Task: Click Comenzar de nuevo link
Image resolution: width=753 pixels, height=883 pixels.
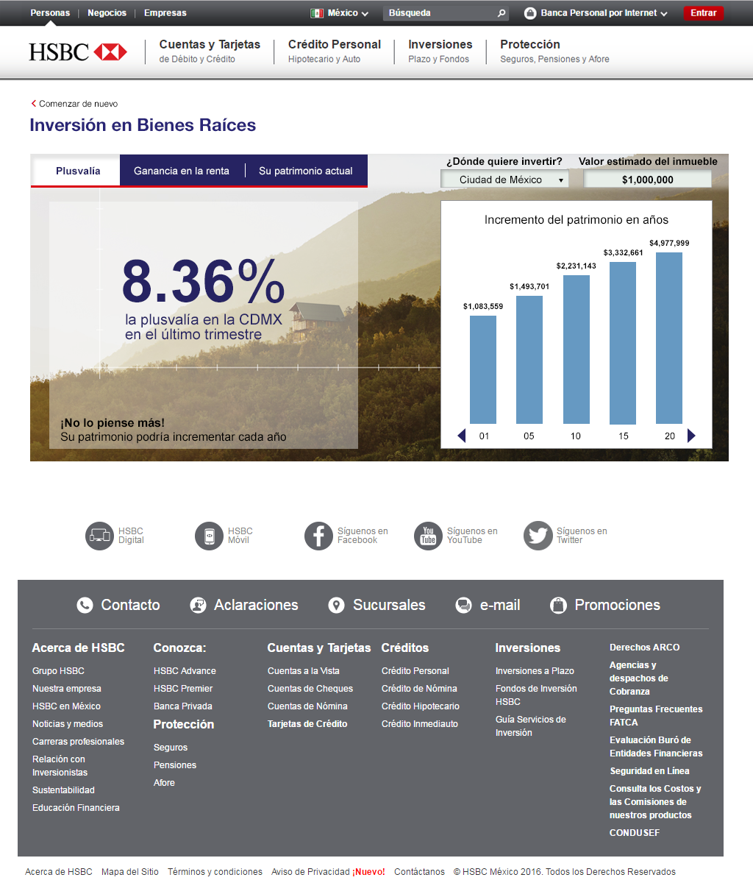Action: click(78, 104)
